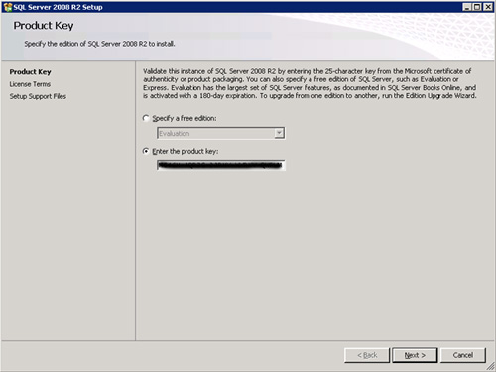
Task: Click the SQL Server Setup title bar icon
Action: (7, 7)
